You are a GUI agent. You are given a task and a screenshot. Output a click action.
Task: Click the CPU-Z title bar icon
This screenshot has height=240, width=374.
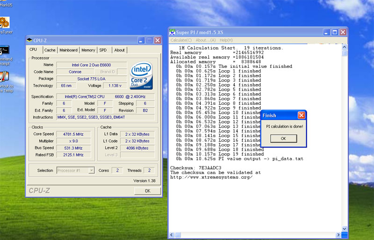(x=30, y=41)
